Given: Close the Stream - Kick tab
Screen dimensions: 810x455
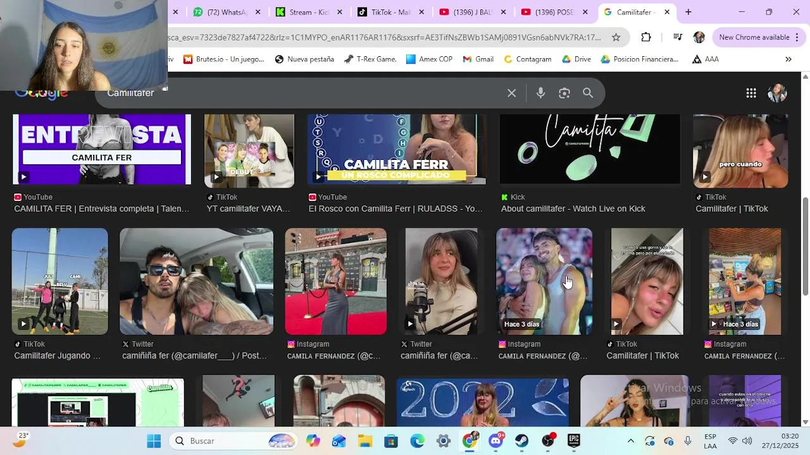Looking at the screenshot, I should (x=340, y=12).
